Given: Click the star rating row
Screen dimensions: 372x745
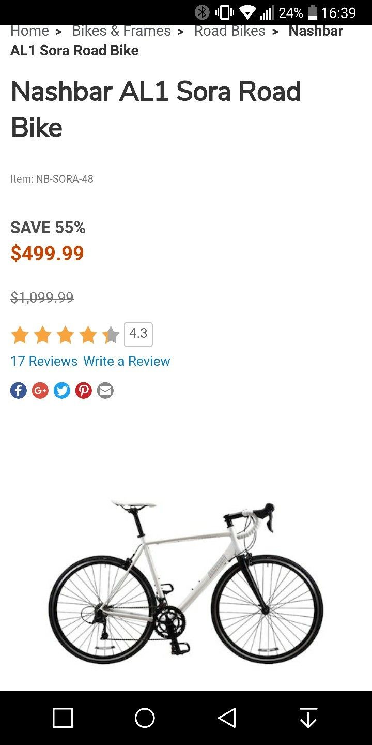Looking at the screenshot, I should [65, 335].
